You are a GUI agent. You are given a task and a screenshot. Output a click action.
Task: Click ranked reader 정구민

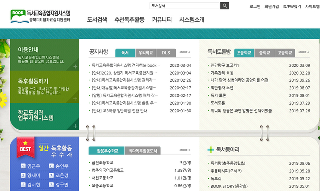point(62,185)
